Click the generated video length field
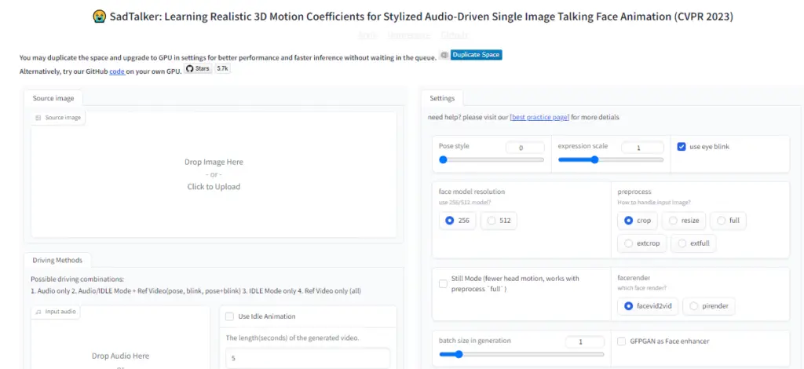Image resolution: width=804 pixels, height=369 pixels. (x=308, y=358)
